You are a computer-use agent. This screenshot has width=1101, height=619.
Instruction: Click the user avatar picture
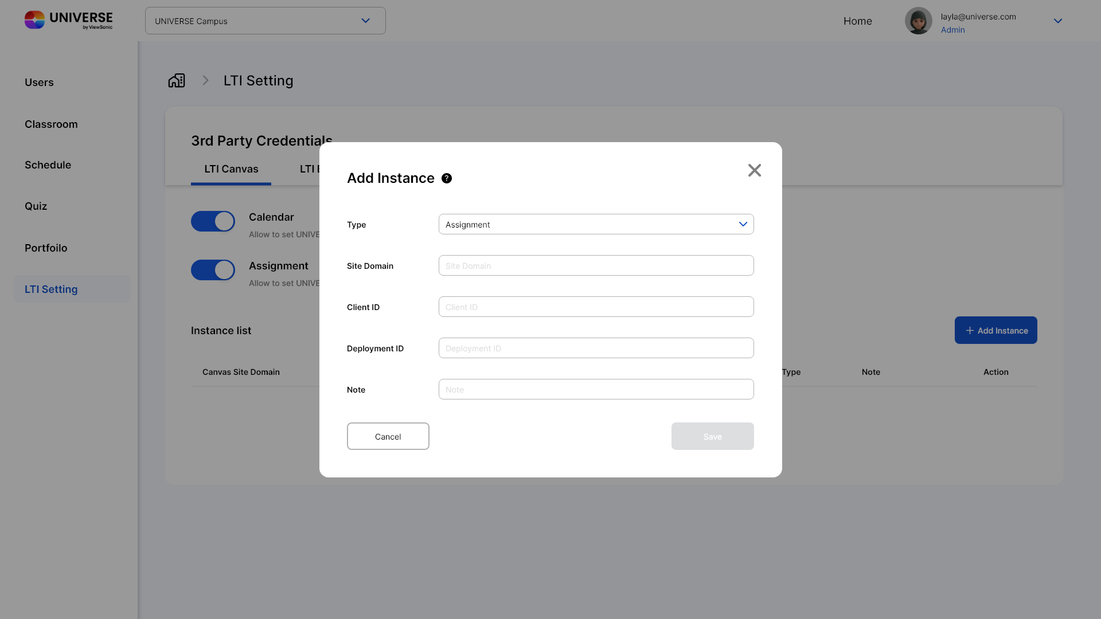(x=918, y=21)
